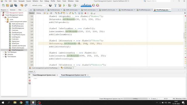Expand the Test Packages node

tap(3, 52)
